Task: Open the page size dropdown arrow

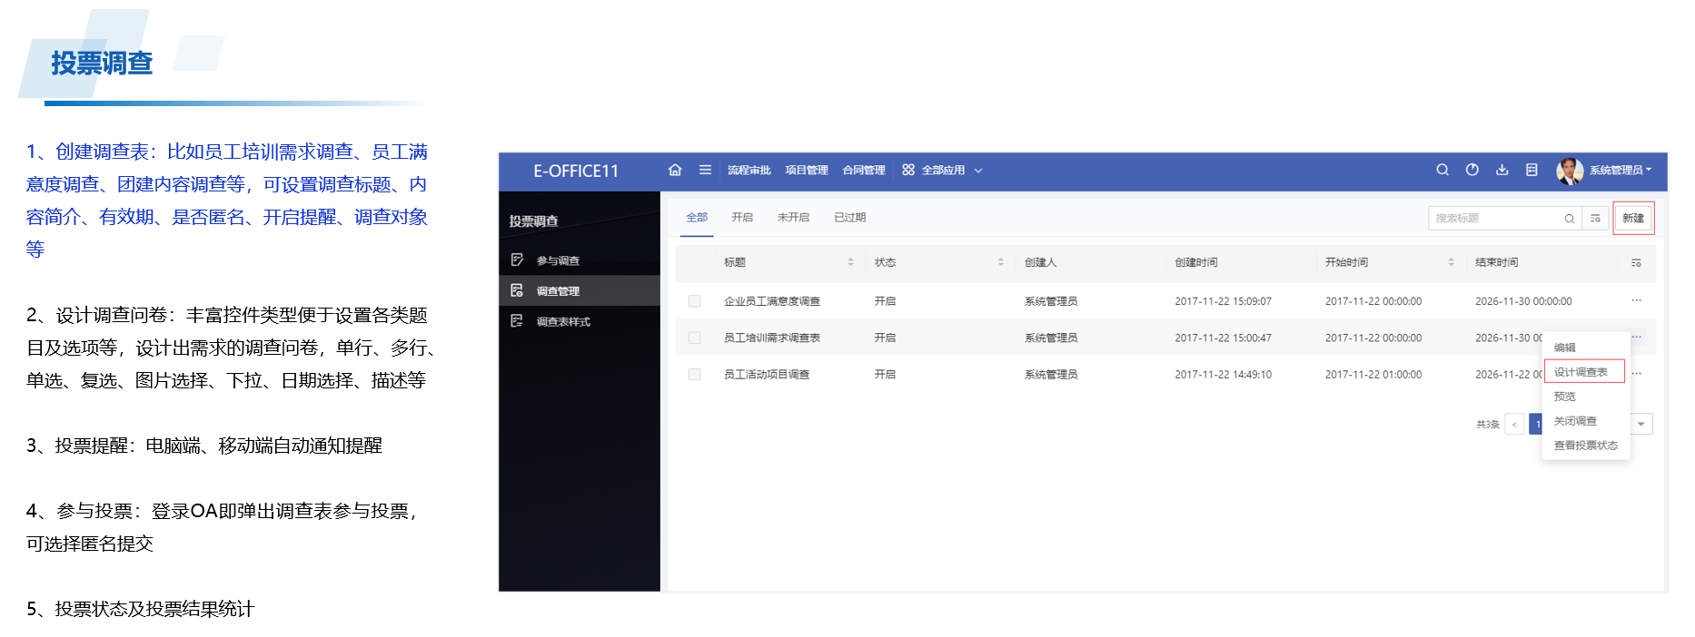Action: click(x=1641, y=424)
